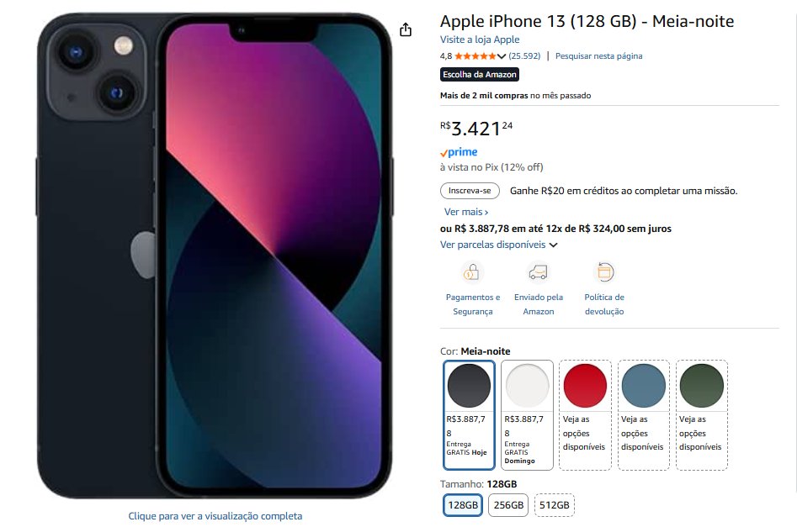Screen dimensions: 797x527
Task: Open the Política de devolução icon
Action: point(604,272)
